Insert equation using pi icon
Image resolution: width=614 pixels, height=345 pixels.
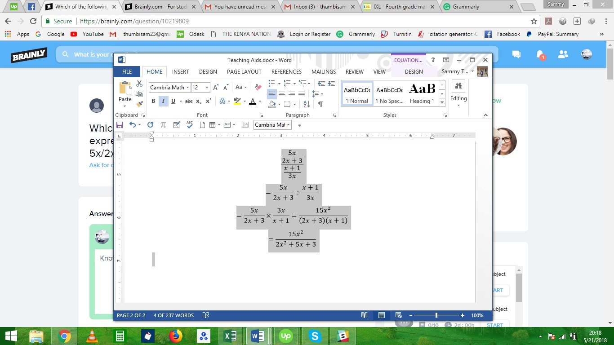163,125
